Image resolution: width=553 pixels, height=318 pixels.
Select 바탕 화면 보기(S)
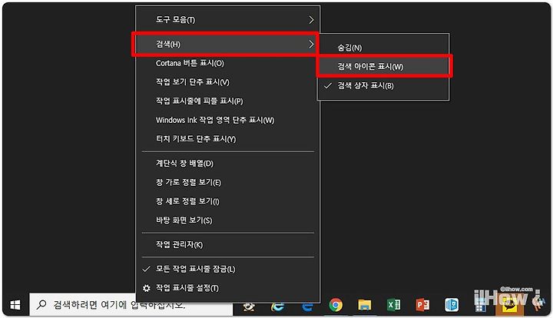228,220
